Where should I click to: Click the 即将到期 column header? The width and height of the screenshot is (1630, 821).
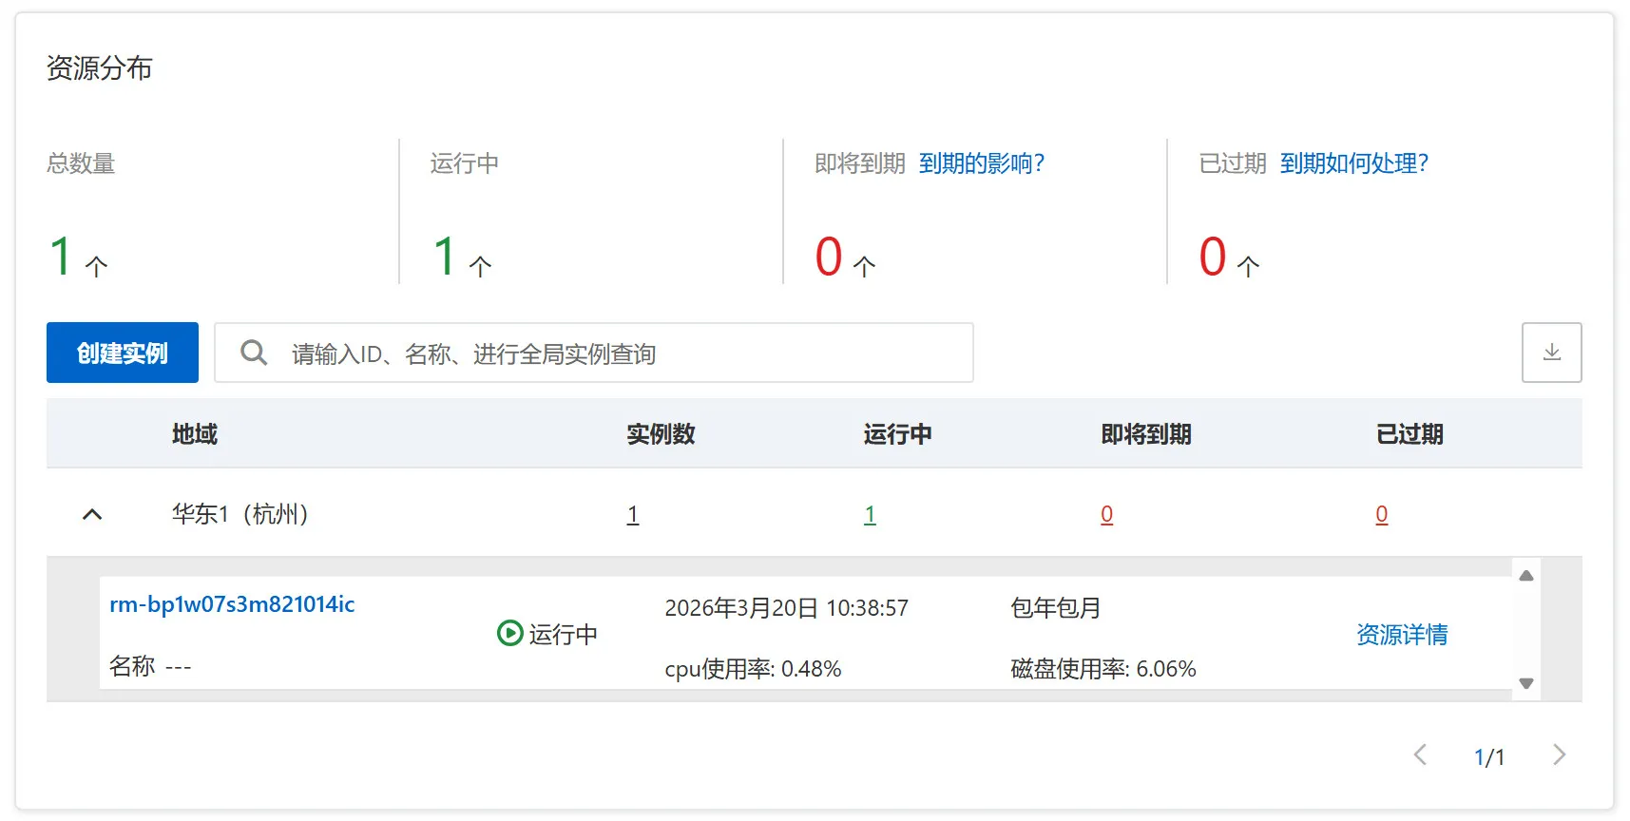pos(1146,434)
